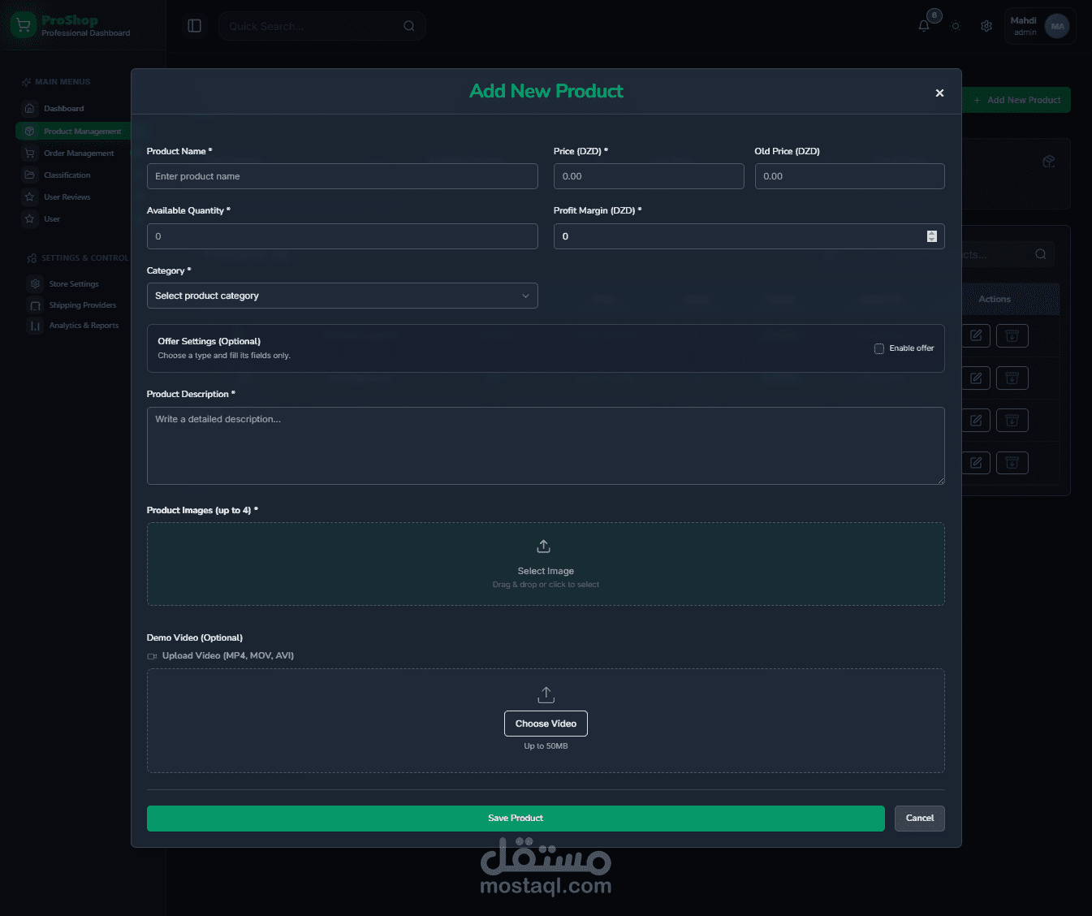1092x916 pixels.
Task: Click the Classification folder icon
Action: pyautogui.click(x=29, y=175)
